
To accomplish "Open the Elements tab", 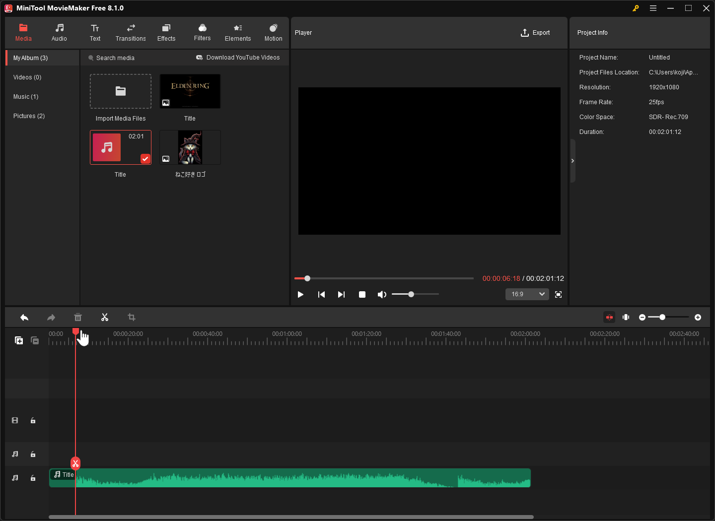I will tap(238, 33).
